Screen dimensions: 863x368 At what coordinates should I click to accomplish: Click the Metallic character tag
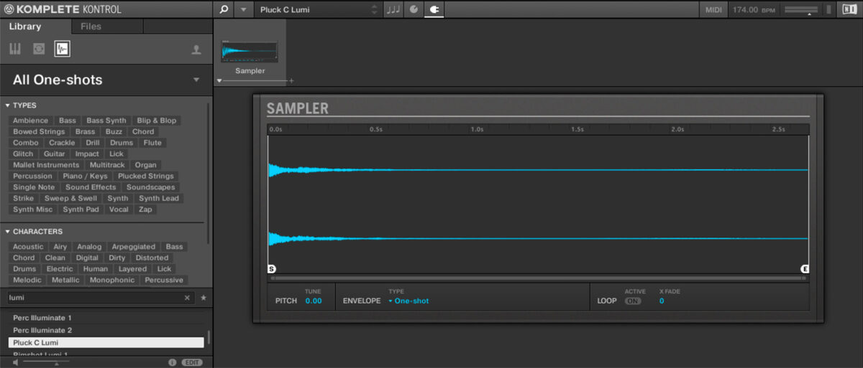tap(65, 280)
